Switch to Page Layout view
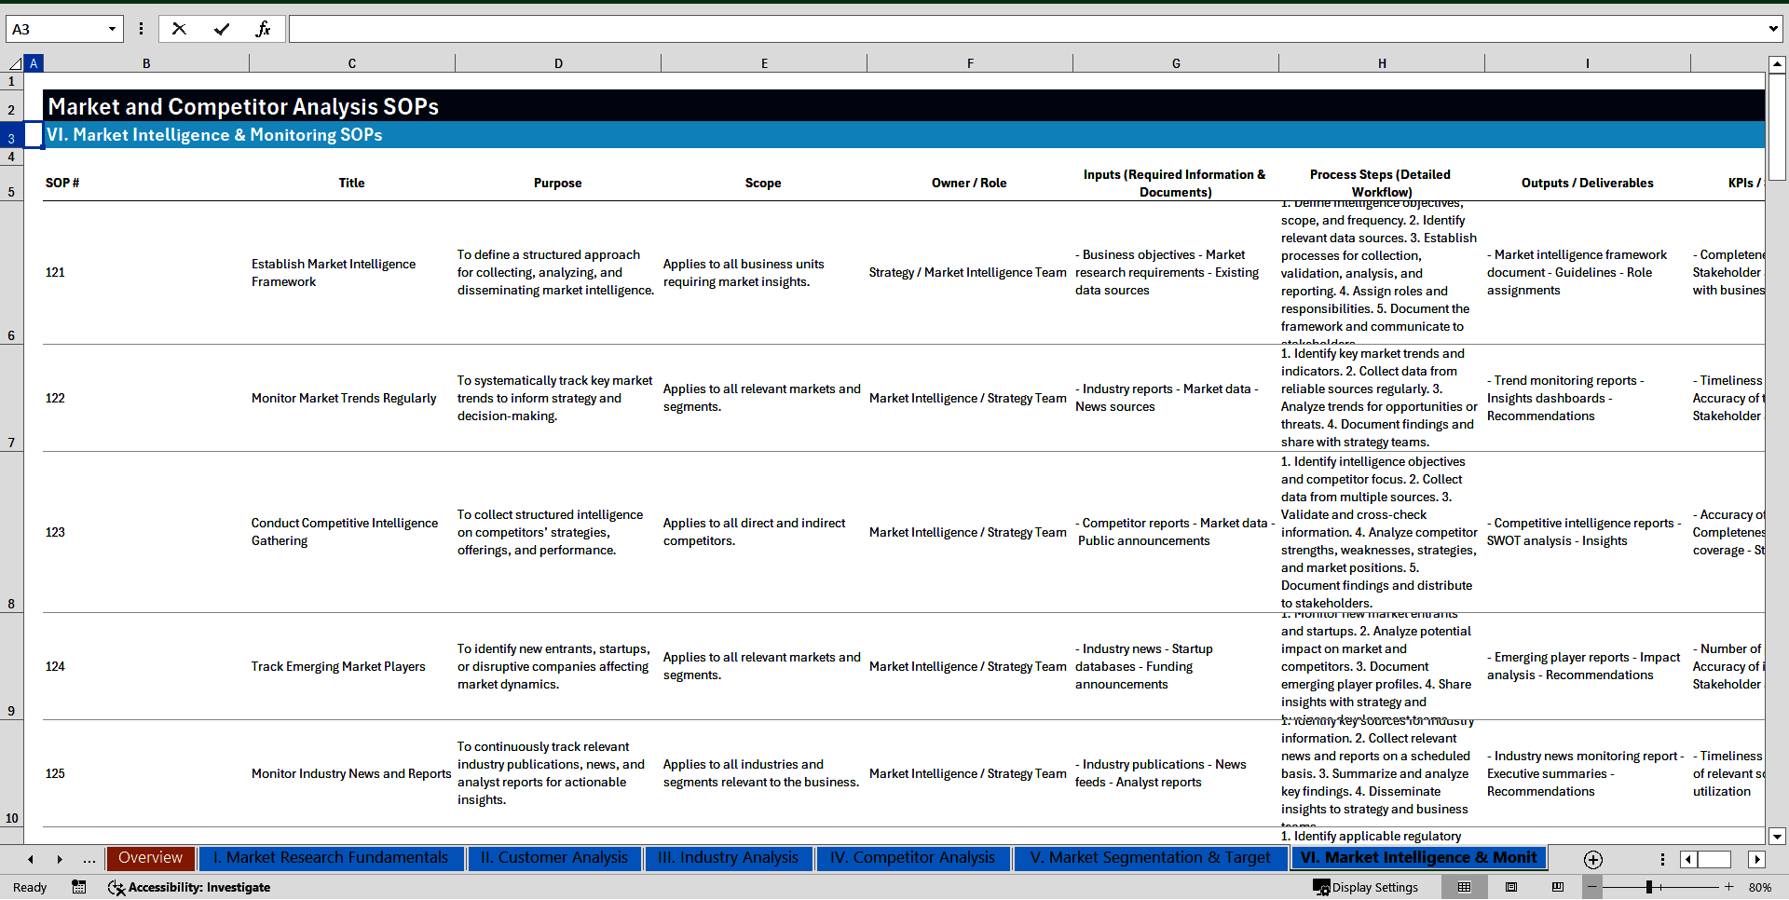The height and width of the screenshot is (900, 1789). [1511, 887]
